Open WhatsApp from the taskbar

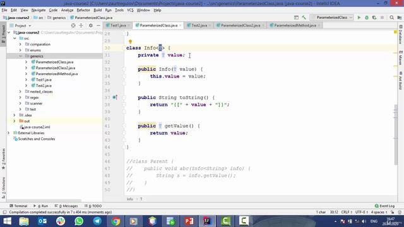(79, 221)
